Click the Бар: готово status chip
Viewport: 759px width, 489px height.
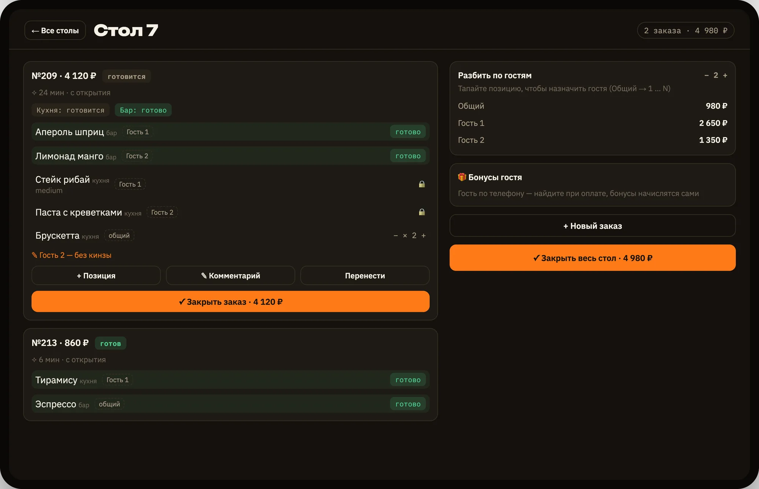tap(143, 110)
